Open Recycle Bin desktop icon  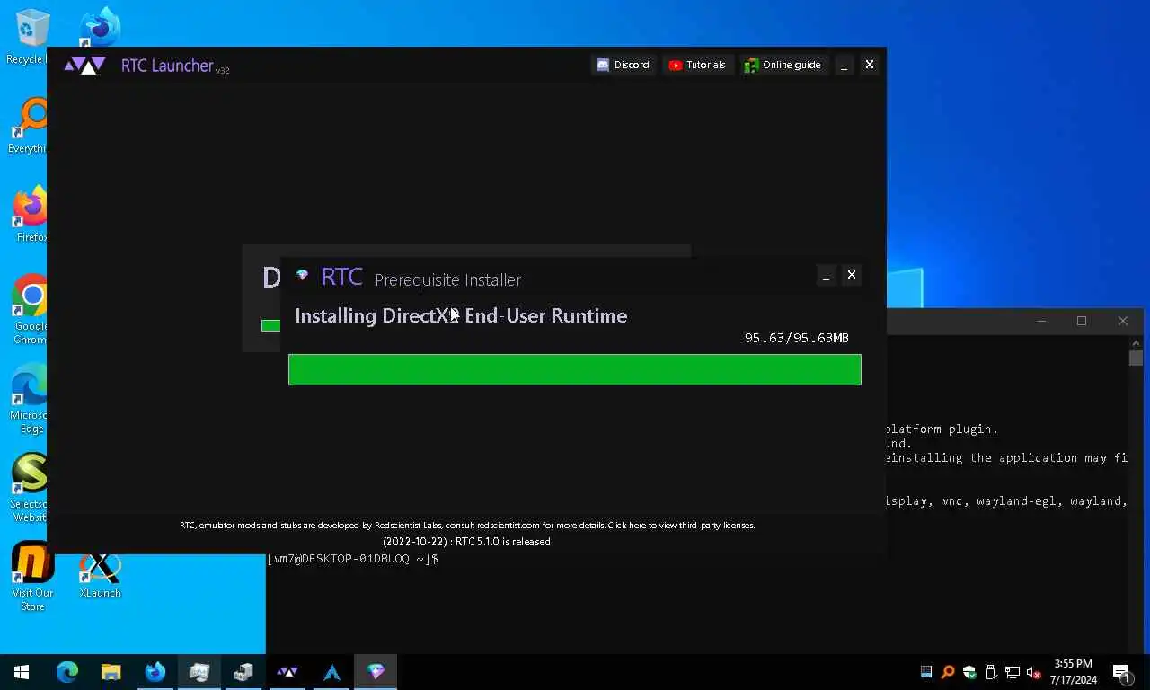(30, 36)
